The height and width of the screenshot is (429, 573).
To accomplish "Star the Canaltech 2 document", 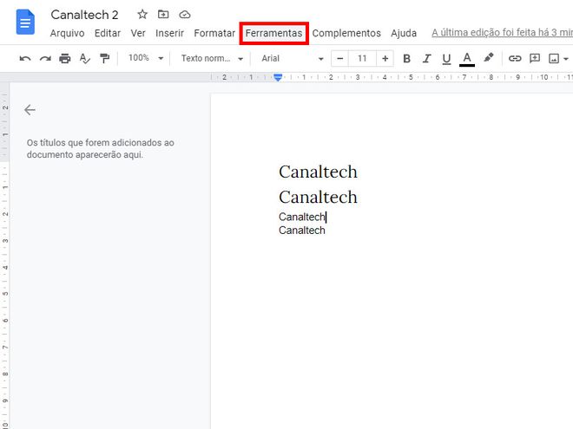I will tap(142, 15).
